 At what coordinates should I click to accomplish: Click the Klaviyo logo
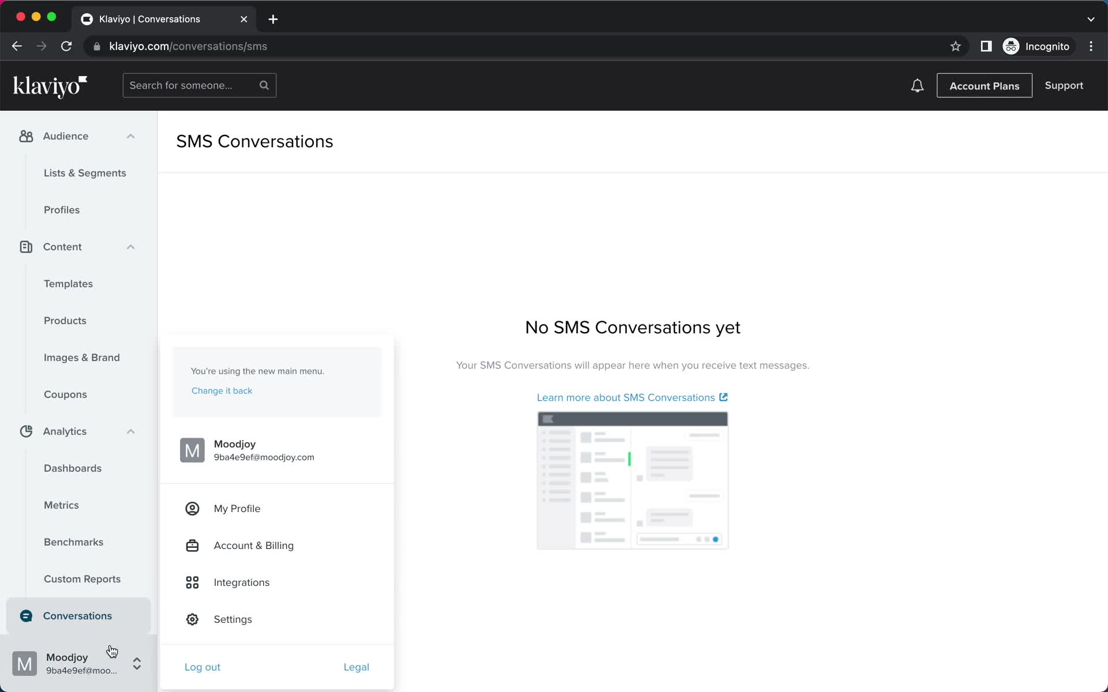tap(50, 86)
